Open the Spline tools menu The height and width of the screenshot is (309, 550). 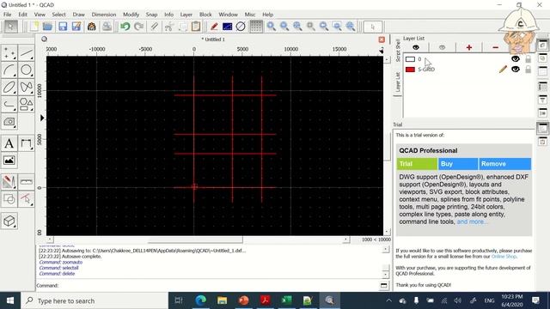point(27,88)
